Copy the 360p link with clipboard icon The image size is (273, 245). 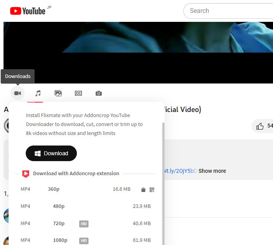[143, 190]
